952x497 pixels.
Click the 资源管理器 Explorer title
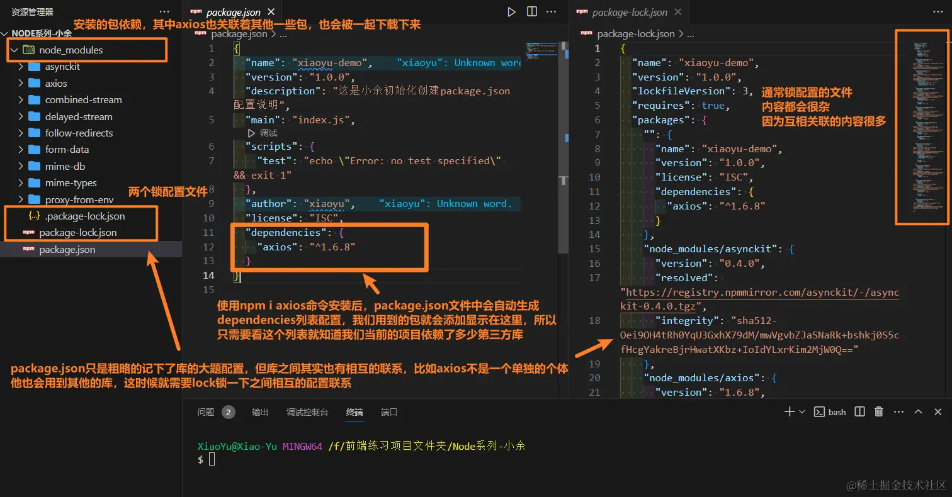point(33,12)
